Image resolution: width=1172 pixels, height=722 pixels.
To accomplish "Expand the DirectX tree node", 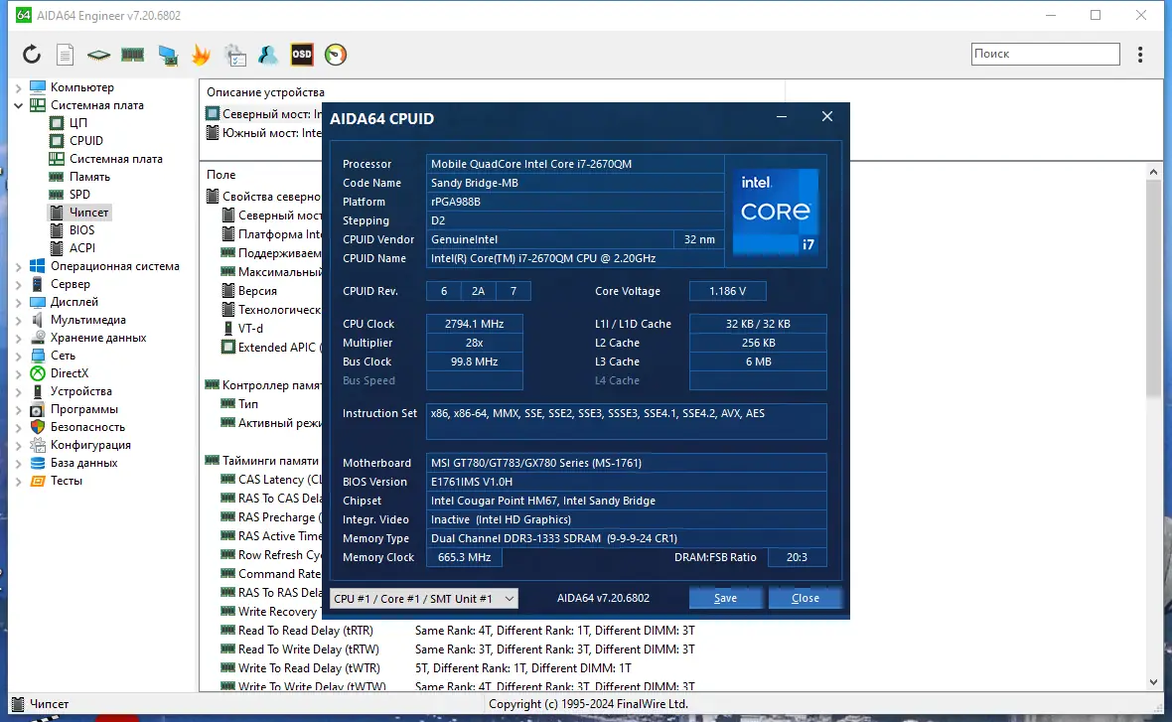I will tap(19, 373).
